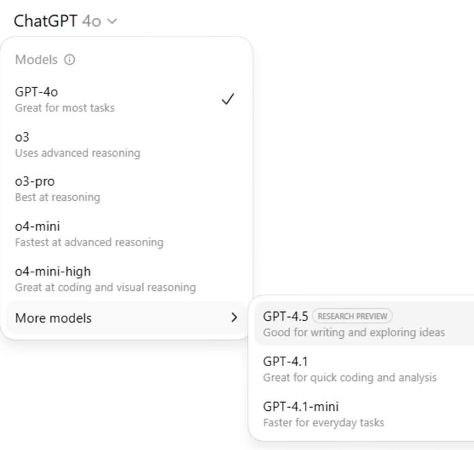Expand the More models submenu
This screenshot has height=450, width=474.
click(x=126, y=318)
